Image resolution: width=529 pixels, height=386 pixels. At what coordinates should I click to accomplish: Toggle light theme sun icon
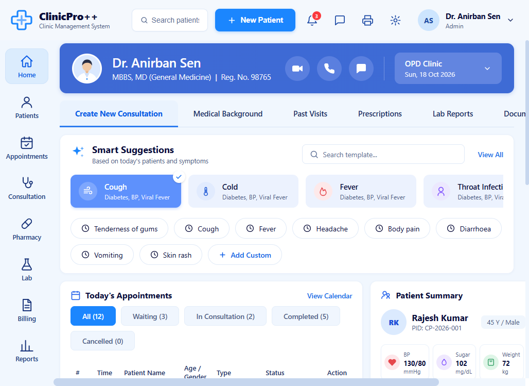(395, 20)
